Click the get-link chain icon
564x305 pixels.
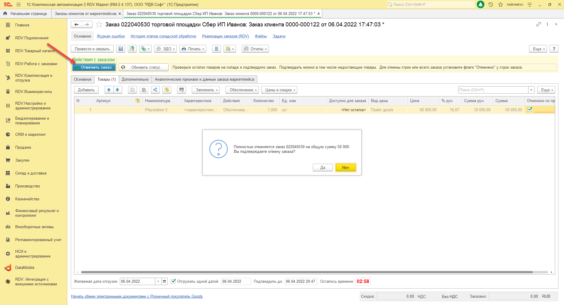click(538, 24)
